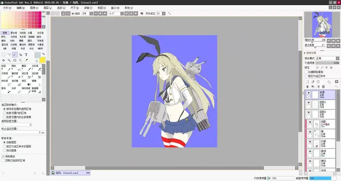Hide the third layer via eye icon
Image resolution: width=341 pixels, height=181 pixels.
point(309,112)
